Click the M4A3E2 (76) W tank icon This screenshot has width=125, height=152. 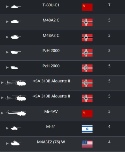coord(16,143)
